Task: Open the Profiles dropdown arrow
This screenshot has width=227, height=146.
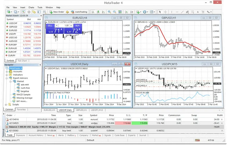Action: tap(19, 12)
